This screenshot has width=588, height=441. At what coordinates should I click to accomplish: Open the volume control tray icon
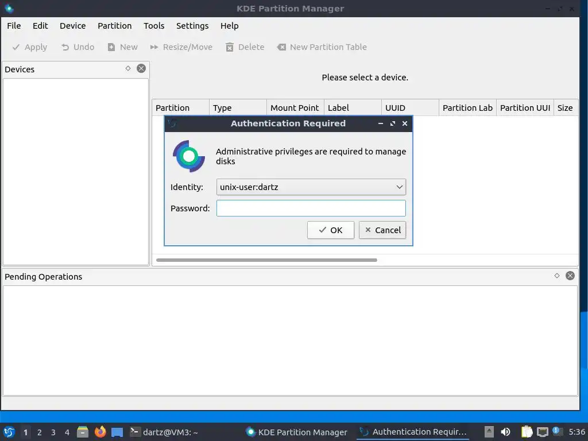(505, 432)
